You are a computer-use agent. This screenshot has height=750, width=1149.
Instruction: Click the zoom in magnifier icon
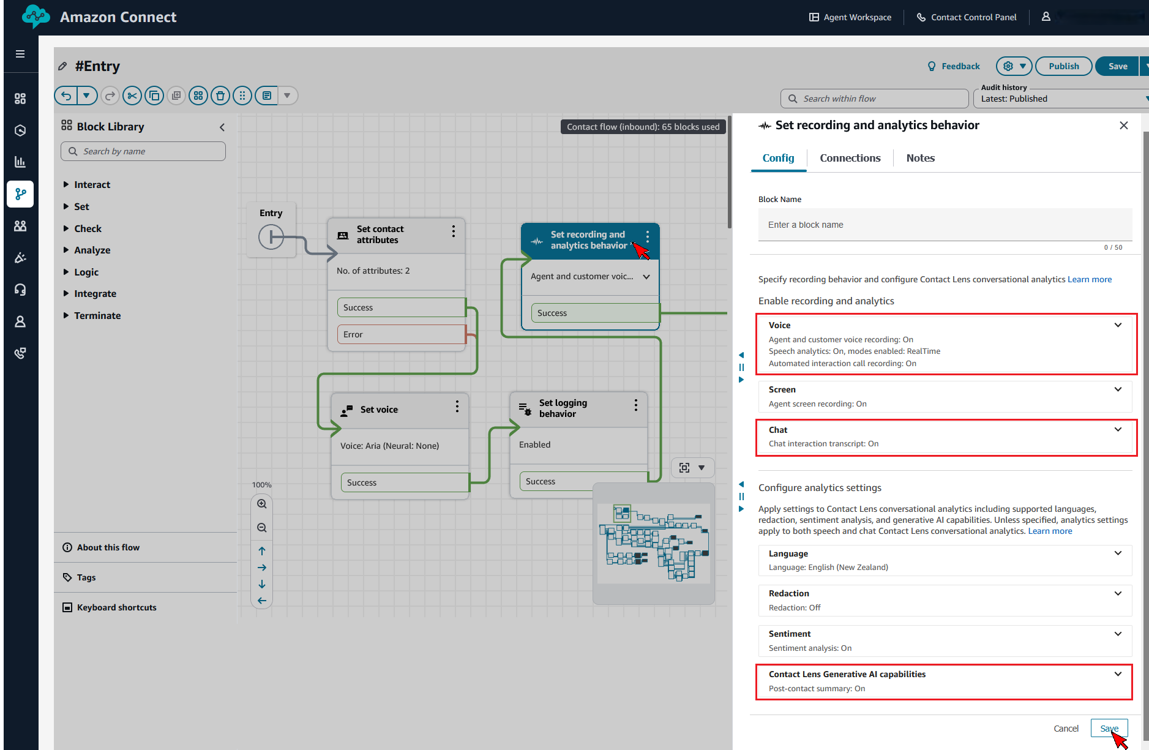point(262,504)
